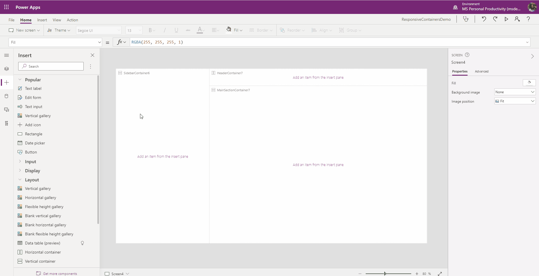Open the View menu
The height and width of the screenshot is (276, 539).
coord(57,20)
